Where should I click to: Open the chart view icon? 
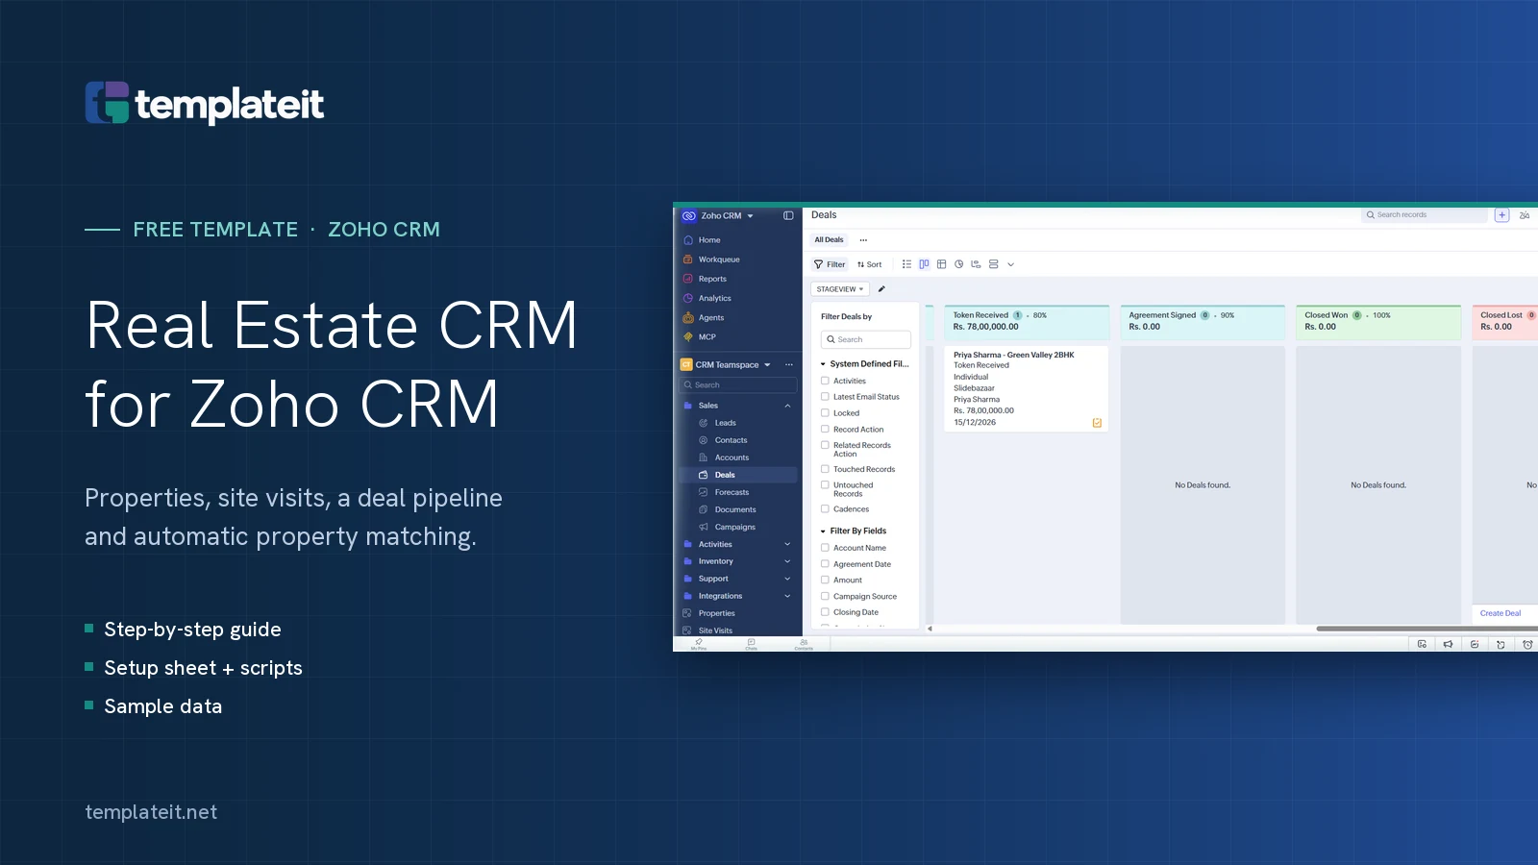click(x=958, y=264)
